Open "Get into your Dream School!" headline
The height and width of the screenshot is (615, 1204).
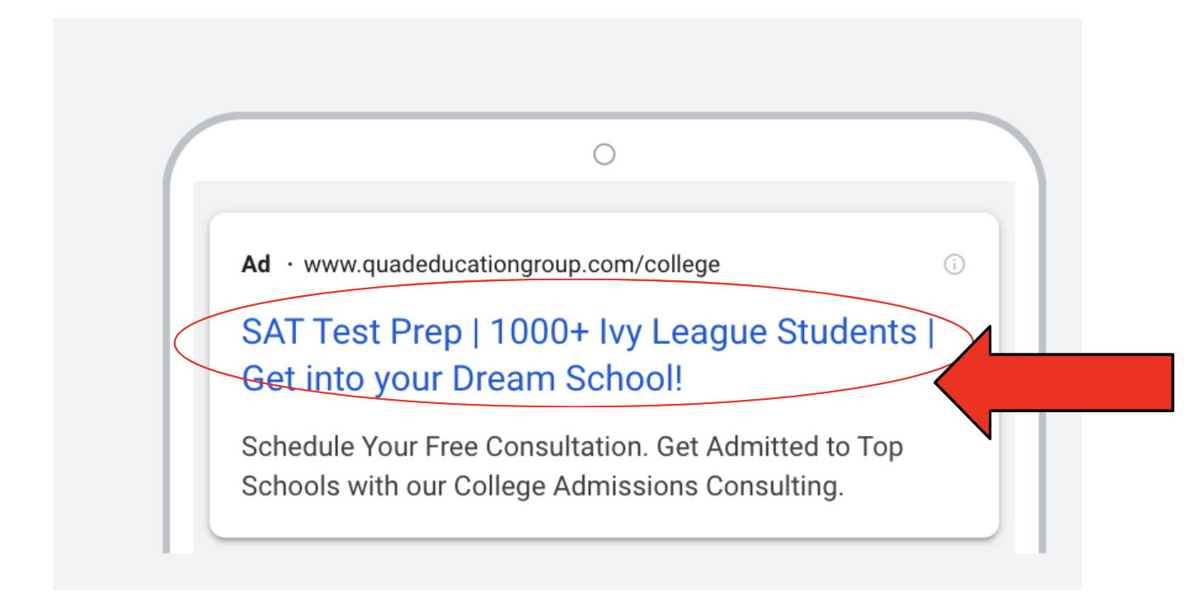pyautogui.click(x=462, y=379)
